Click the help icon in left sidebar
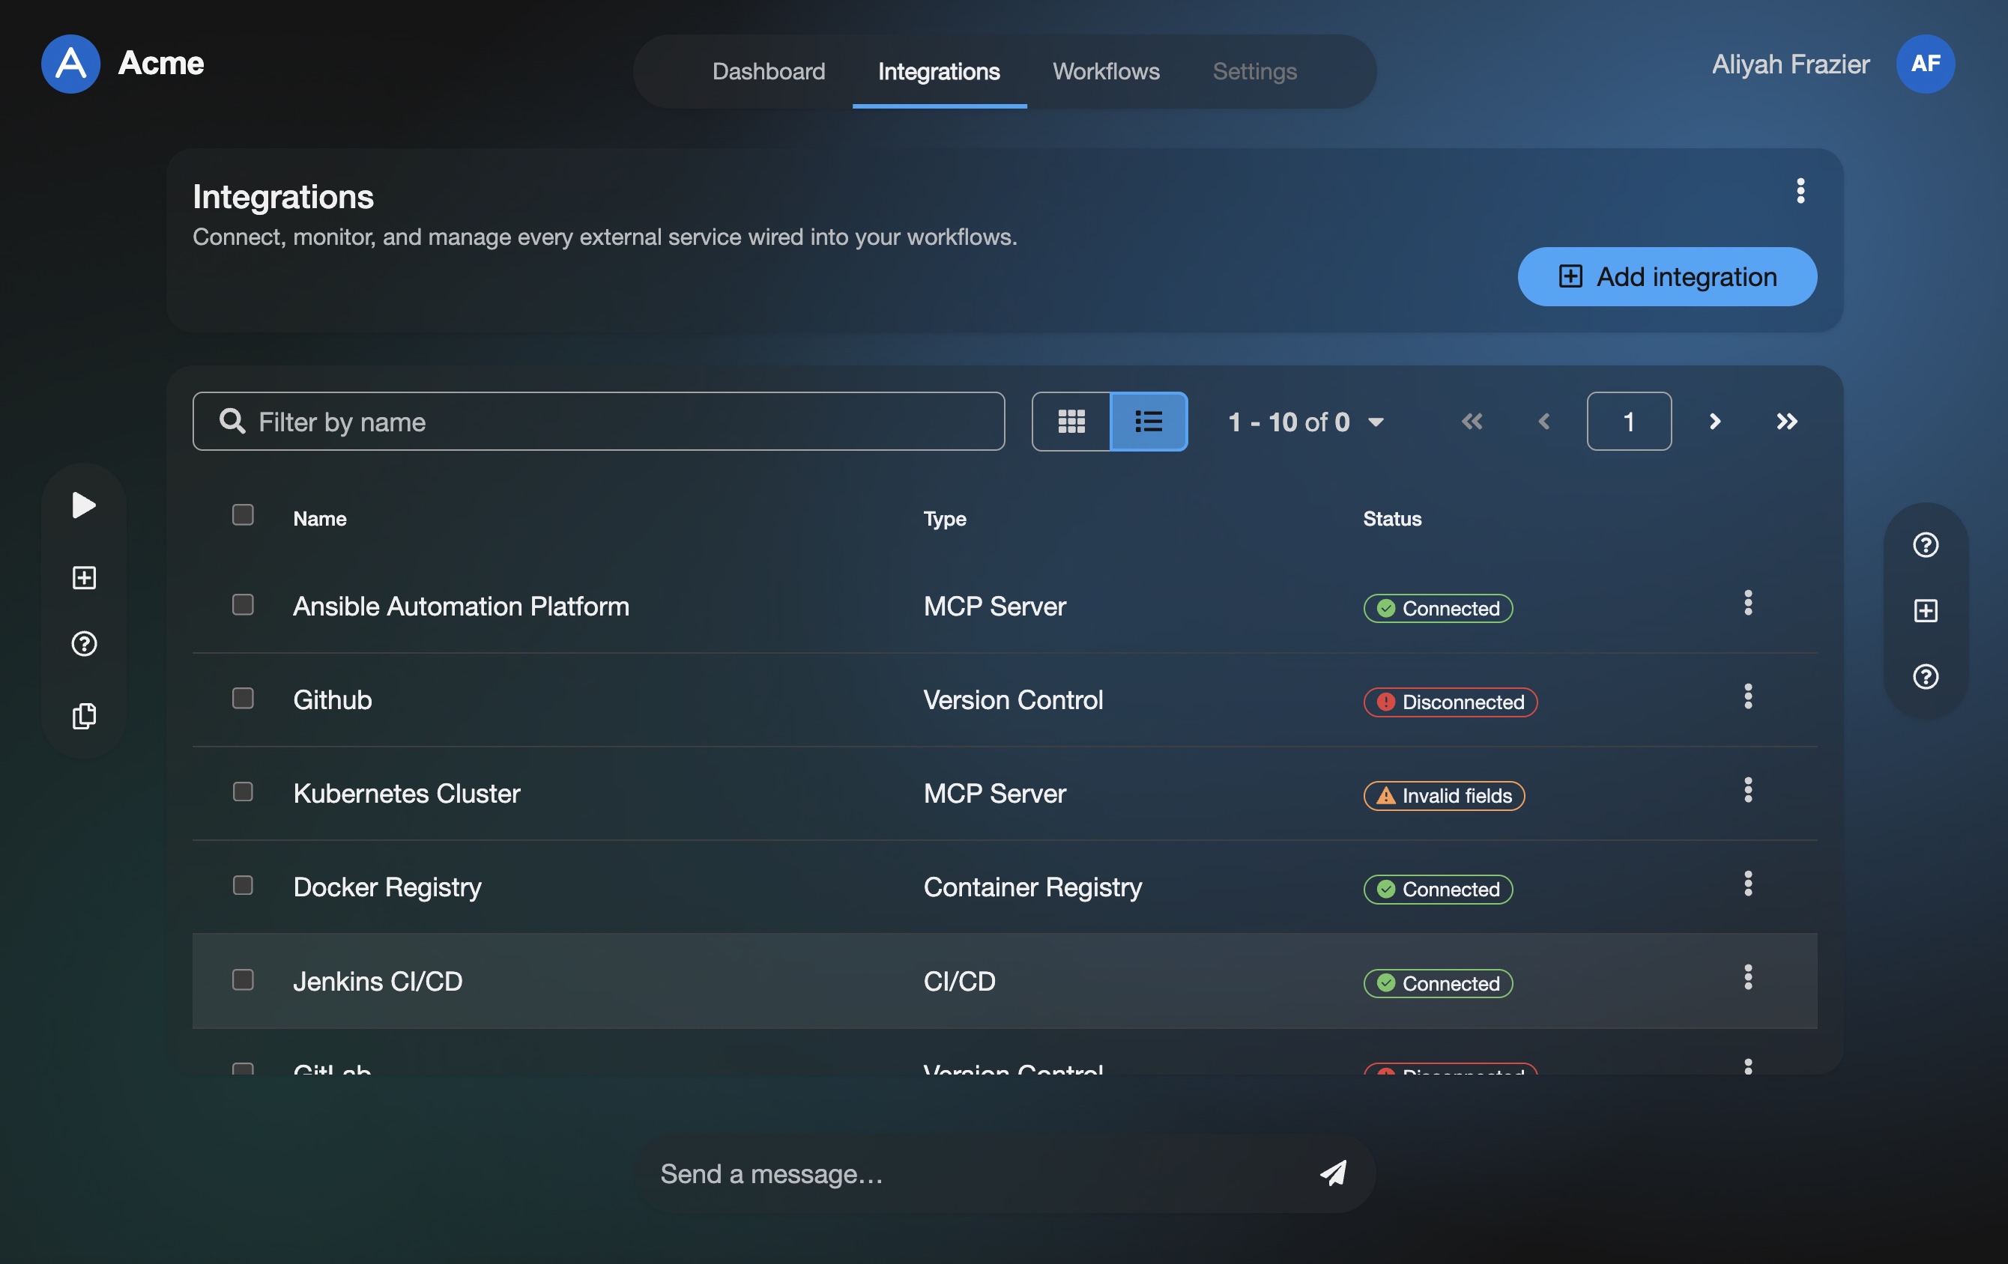Image resolution: width=2008 pixels, height=1264 pixels. coord(84,644)
